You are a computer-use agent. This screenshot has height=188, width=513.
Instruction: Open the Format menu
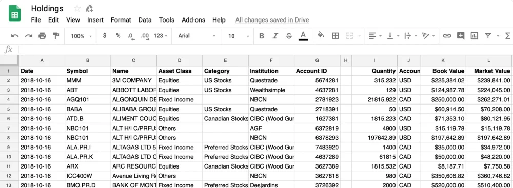click(121, 20)
